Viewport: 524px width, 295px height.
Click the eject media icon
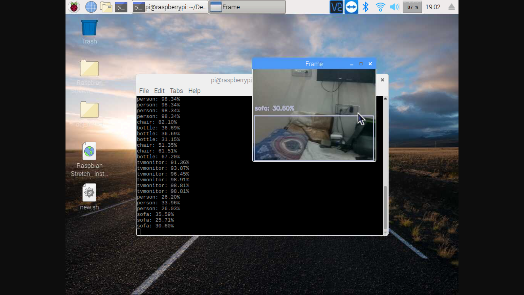pos(451,7)
